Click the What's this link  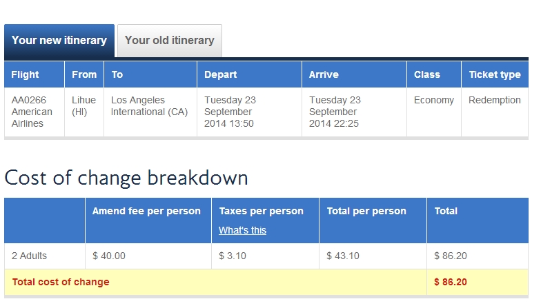click(242, 230)
